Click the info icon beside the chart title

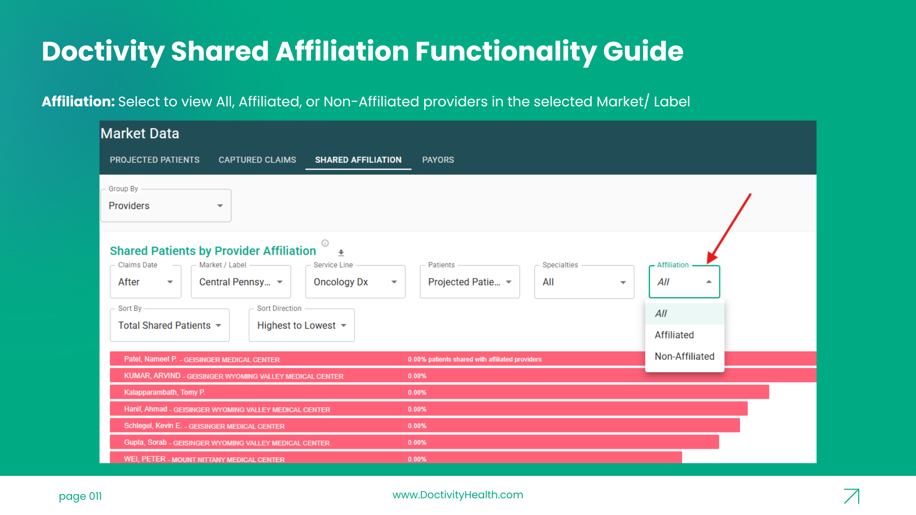click(x=325, y=243)
